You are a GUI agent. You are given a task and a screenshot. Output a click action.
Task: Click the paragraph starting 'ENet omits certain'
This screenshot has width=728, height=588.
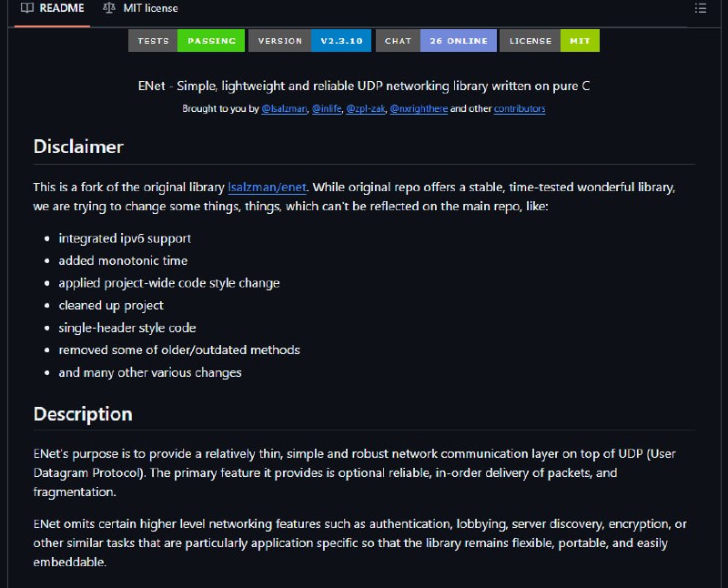point(359,543)
